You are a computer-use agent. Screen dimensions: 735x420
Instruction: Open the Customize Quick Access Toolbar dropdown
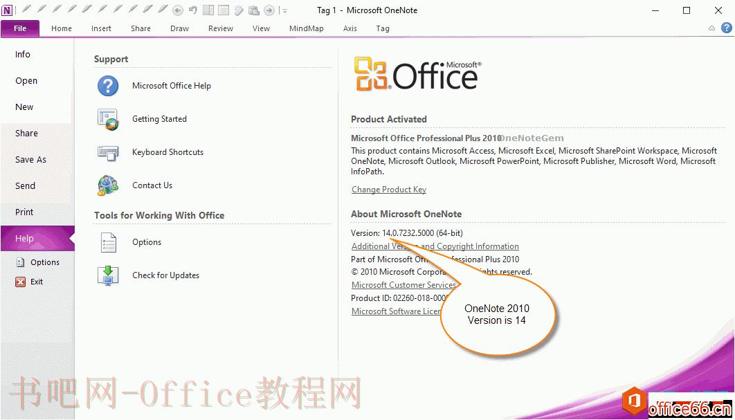click(284, 11)
